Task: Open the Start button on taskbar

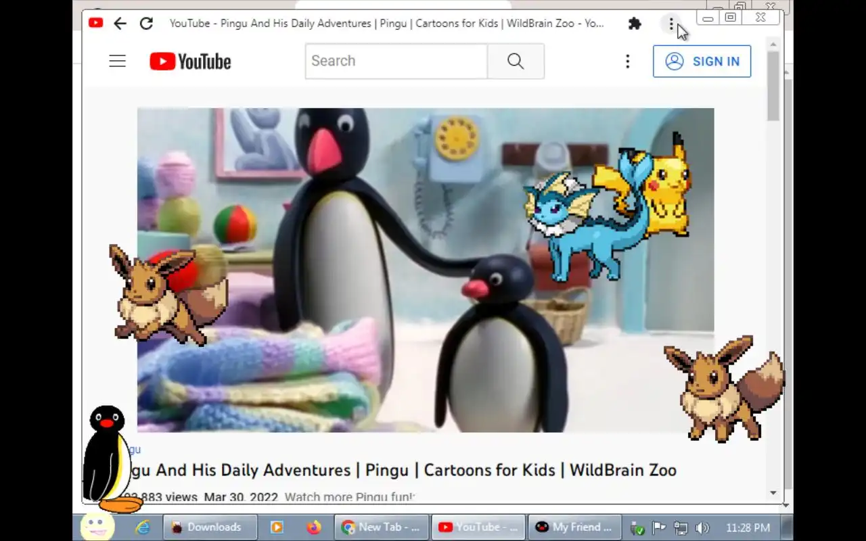Action: (97, 526)
